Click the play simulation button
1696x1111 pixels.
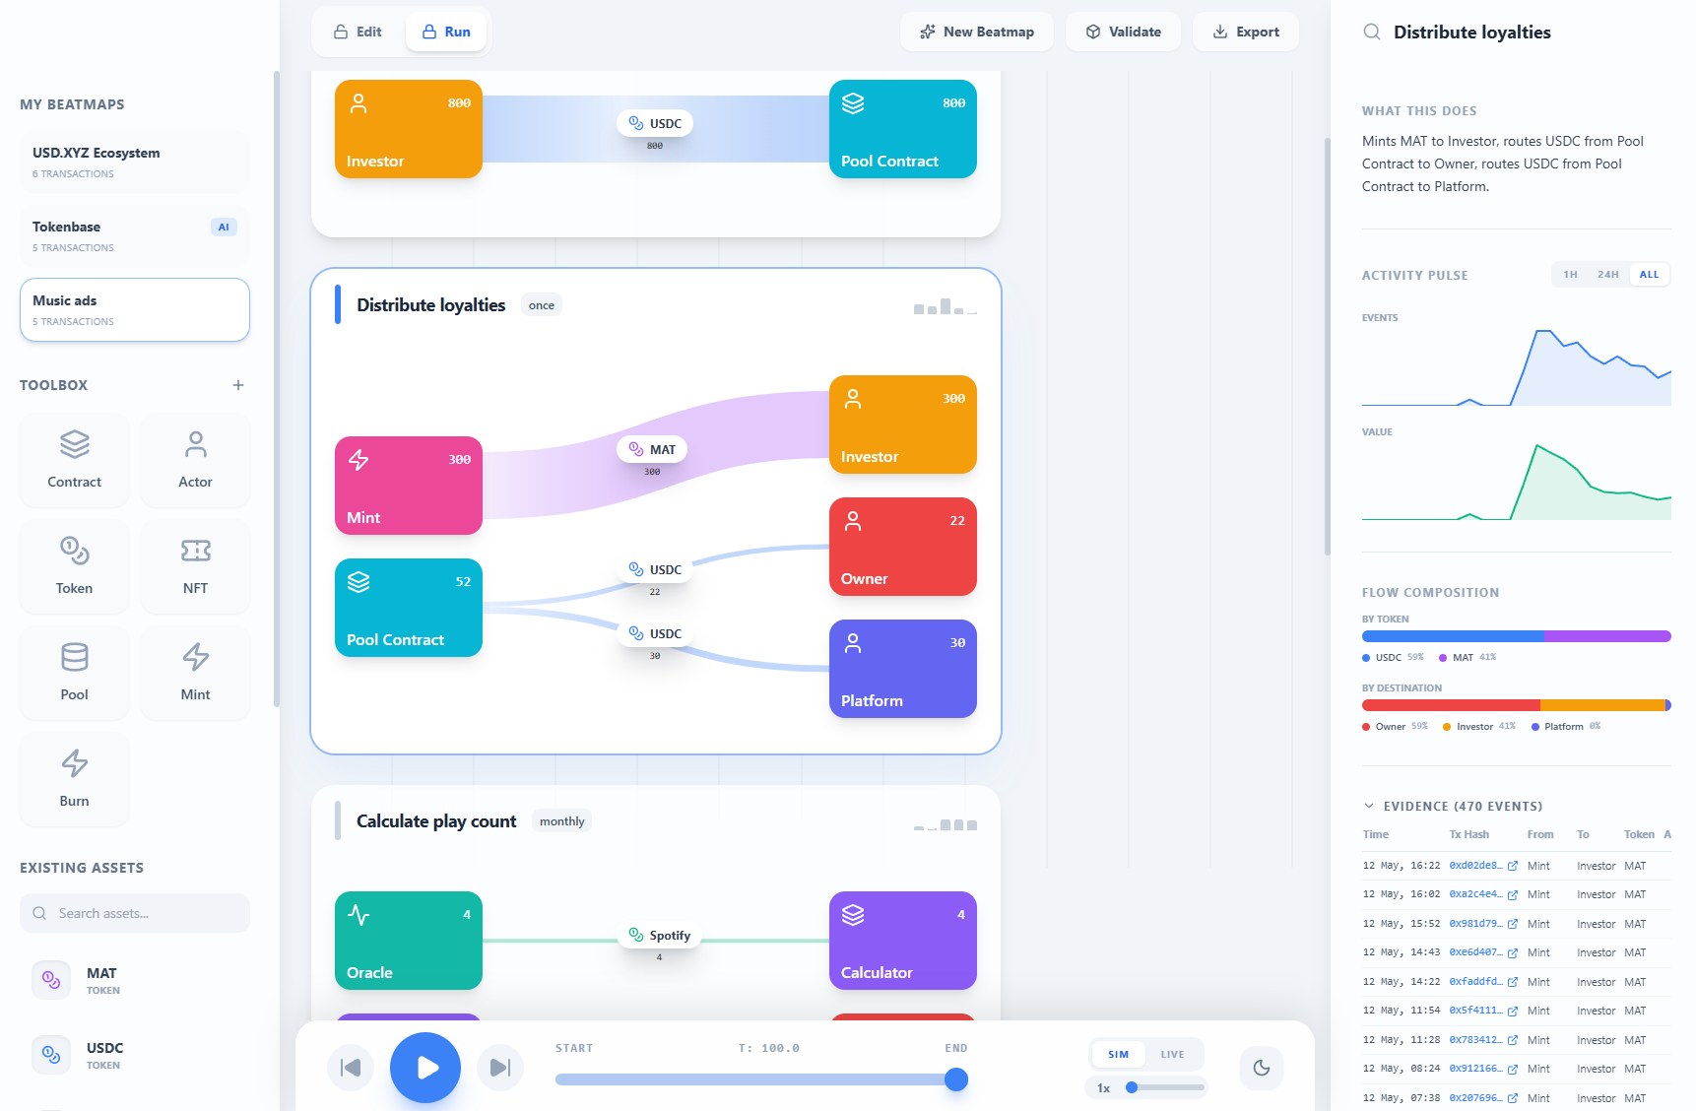pyautogui.click(x=425, y=1068)
